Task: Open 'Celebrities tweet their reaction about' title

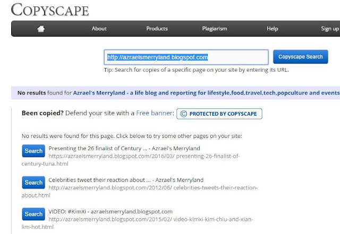Action: coord(126,180)
